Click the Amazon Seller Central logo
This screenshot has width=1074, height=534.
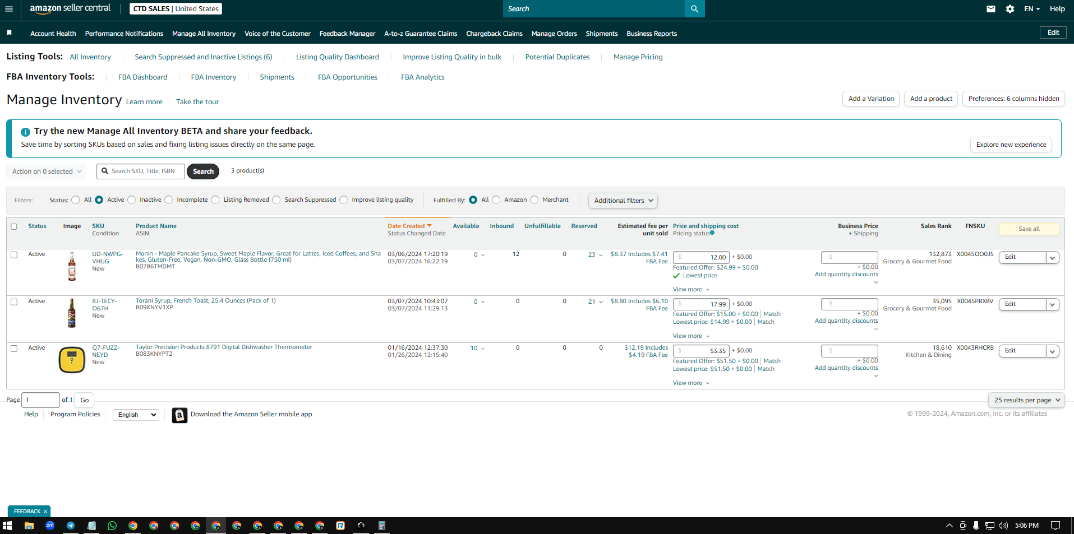[x=70, y=8]
